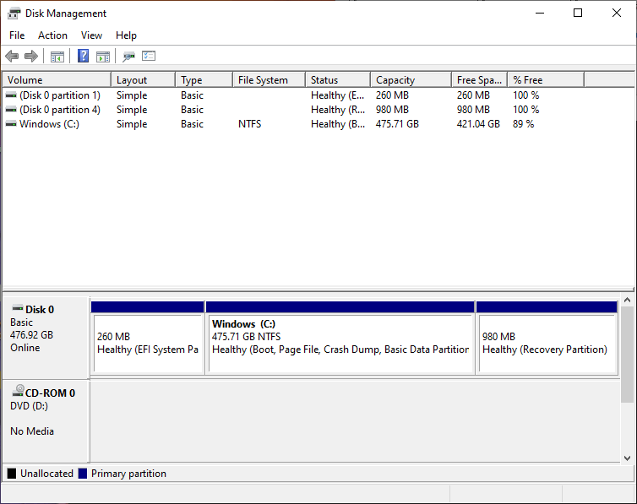637x504 pixels.
Task: Sort by % Free column header
Action: (546, 80)
